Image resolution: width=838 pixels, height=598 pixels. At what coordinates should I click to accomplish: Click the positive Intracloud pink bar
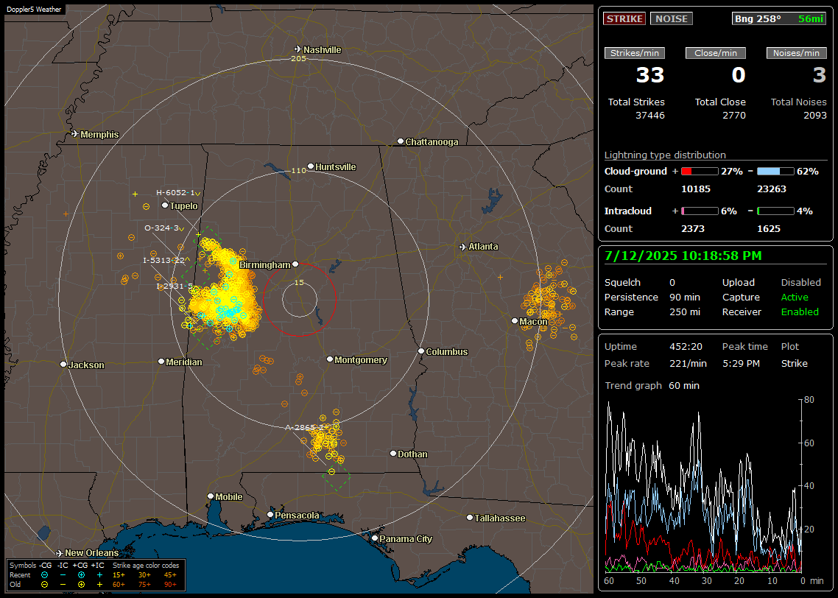coord(700,211)
